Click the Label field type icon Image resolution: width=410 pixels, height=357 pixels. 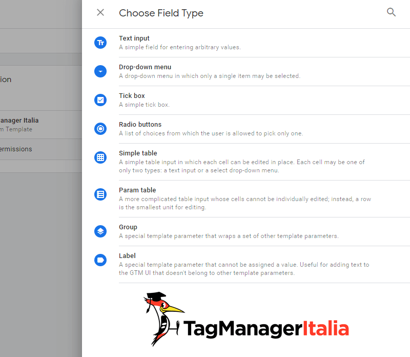click(100, 260)
